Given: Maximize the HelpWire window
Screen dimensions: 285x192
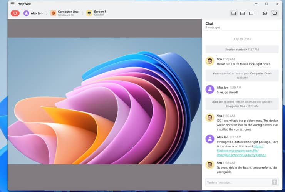Looking at the screenshot, I should 267,4.
